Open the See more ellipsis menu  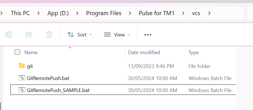click(148, 35)
